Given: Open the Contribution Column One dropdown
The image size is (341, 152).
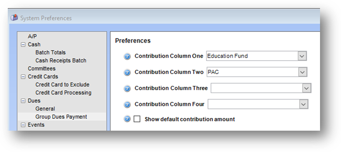Looking at the screenshot, I should pos(302,56).
